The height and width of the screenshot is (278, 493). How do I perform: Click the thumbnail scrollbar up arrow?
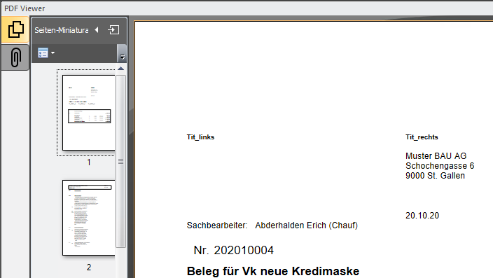click(x=120, y=69)
